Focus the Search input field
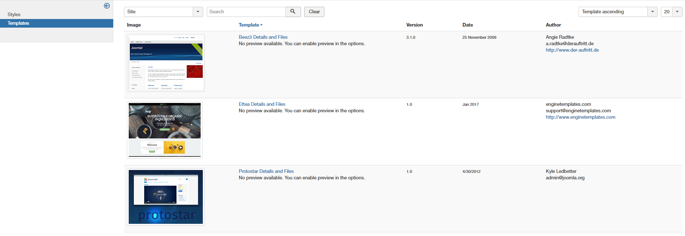This screenshot has height=236, width=685. [246, 11]
